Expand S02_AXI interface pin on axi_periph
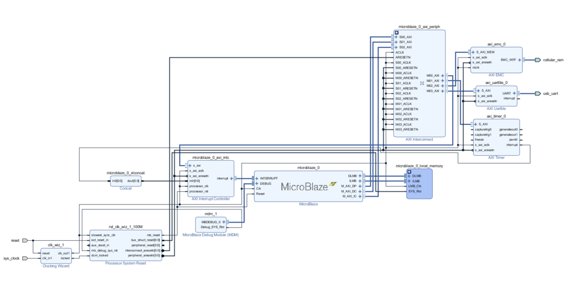 pyautogui.click(x=396, y=48)
